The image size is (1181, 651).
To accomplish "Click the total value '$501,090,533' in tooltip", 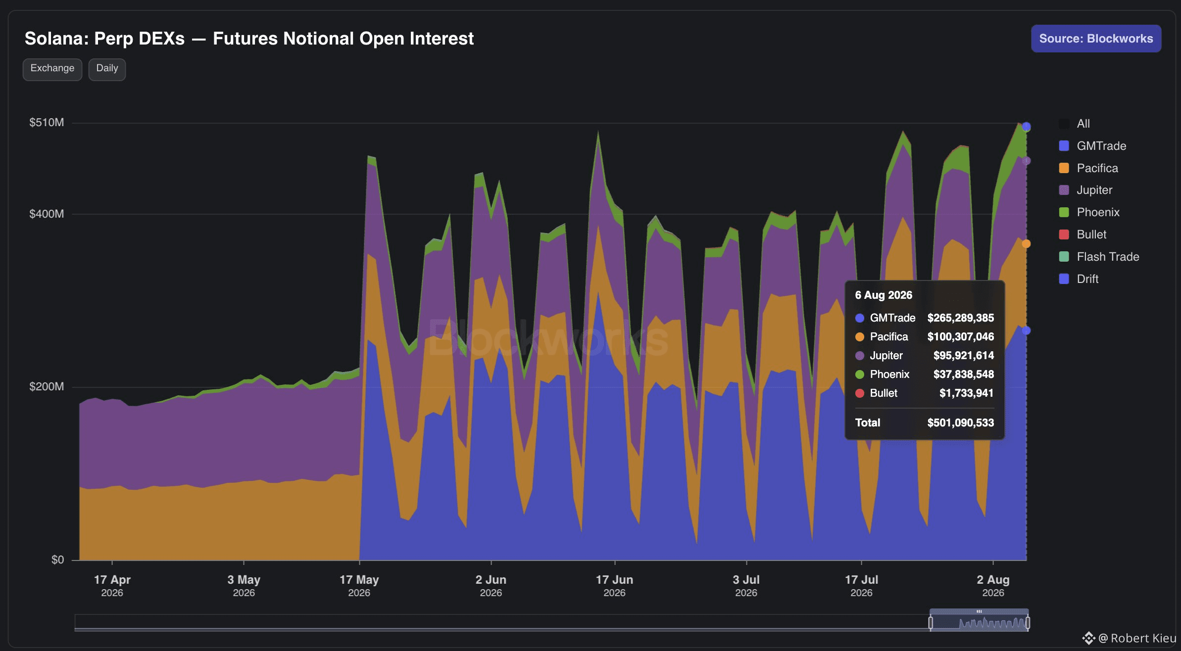I will tap(960, 423).
